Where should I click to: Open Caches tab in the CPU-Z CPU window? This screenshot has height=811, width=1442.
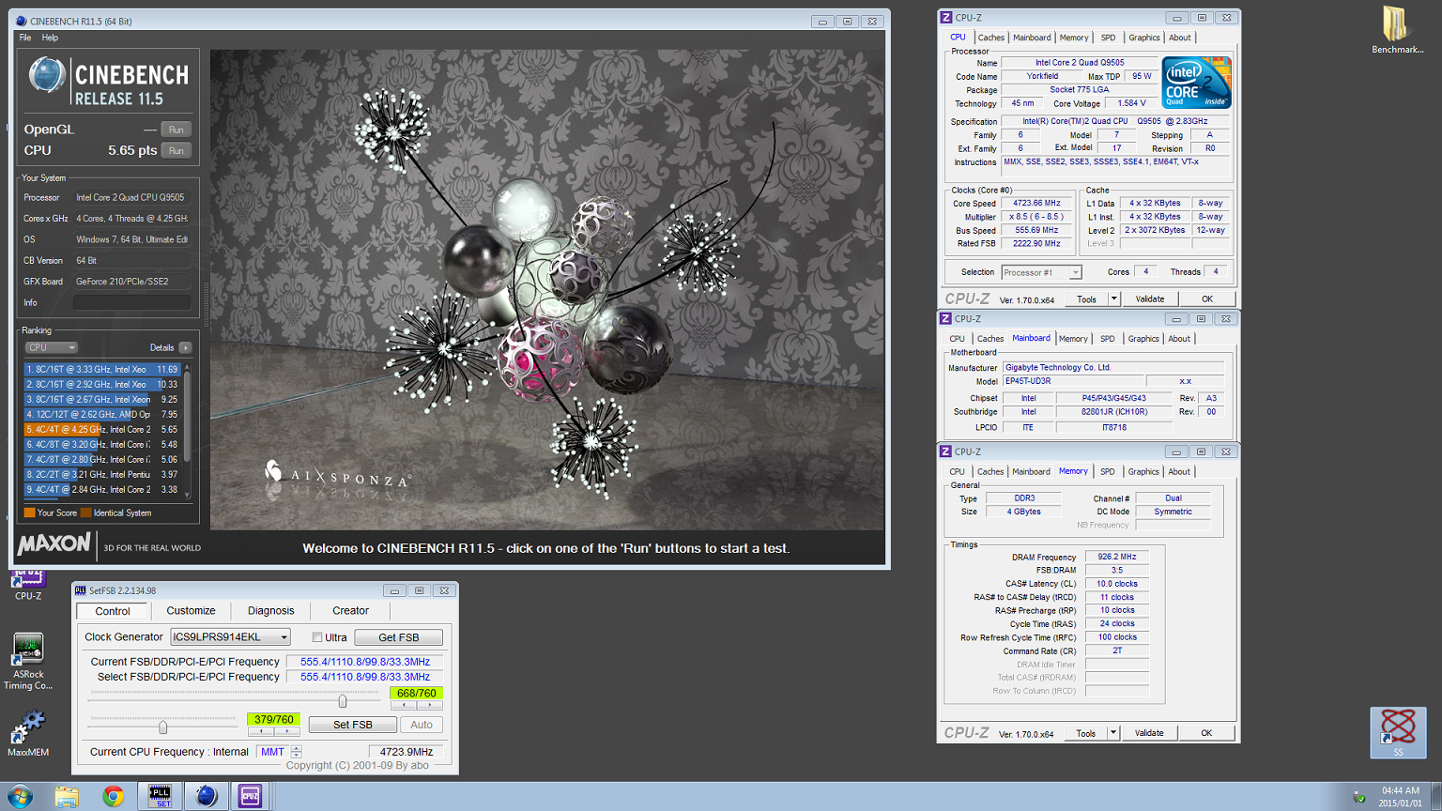click(991, 38)
